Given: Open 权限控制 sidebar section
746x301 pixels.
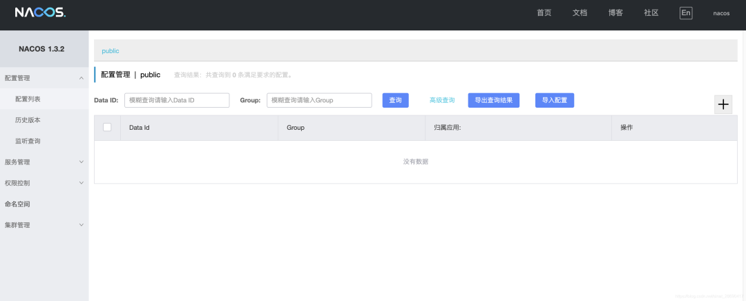Looking at the screenshot, I should coord(17,183).
